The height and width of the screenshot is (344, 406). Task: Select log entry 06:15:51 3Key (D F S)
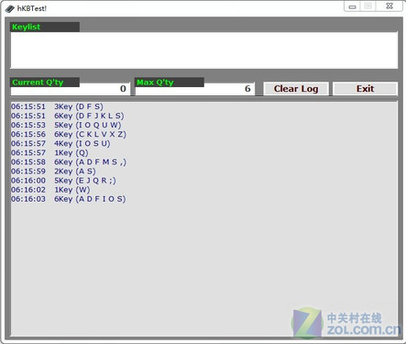pos(57,106)
